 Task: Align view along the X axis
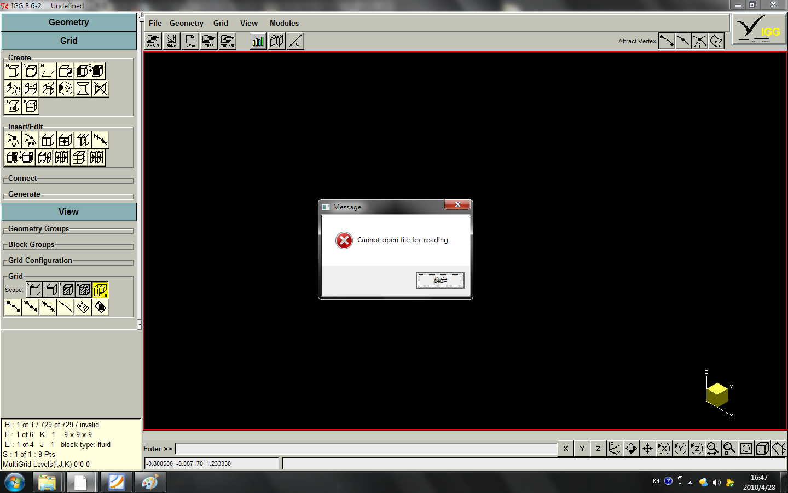coord(565,448)
